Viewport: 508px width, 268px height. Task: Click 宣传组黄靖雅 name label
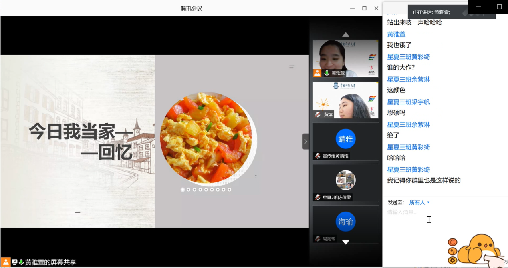pos(335,156)
